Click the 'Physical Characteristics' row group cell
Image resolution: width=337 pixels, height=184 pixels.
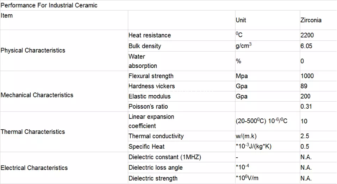(64, 50)
